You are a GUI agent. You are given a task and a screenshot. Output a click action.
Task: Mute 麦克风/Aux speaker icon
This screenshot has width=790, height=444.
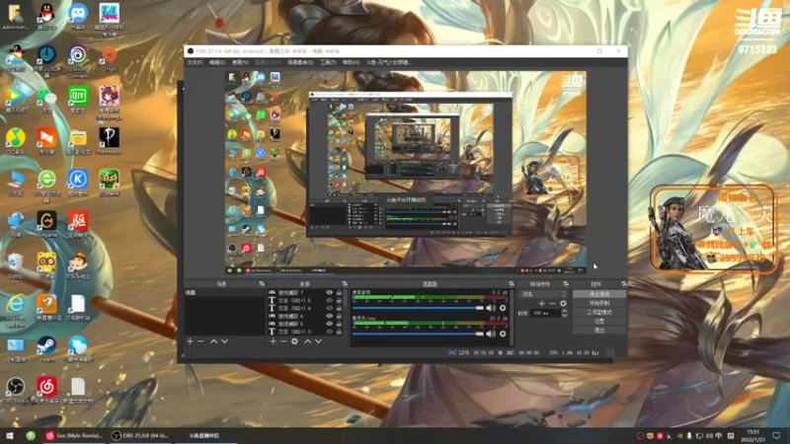tap(491, 333)
